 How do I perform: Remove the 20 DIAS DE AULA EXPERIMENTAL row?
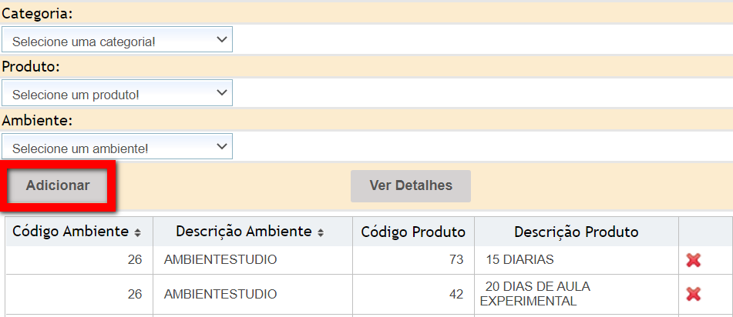click(x=693, y=294)
